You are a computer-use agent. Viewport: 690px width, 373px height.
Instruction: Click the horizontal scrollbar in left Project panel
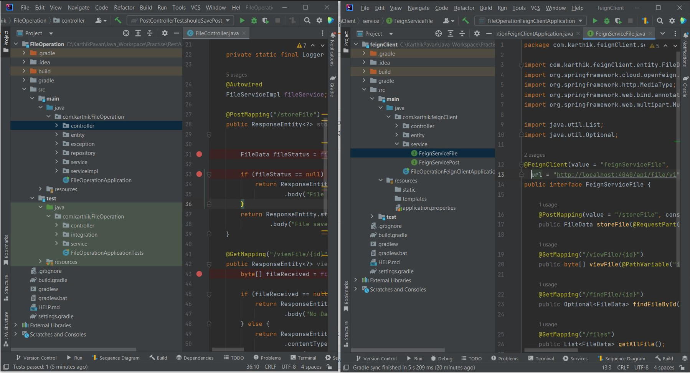(74, 350)
